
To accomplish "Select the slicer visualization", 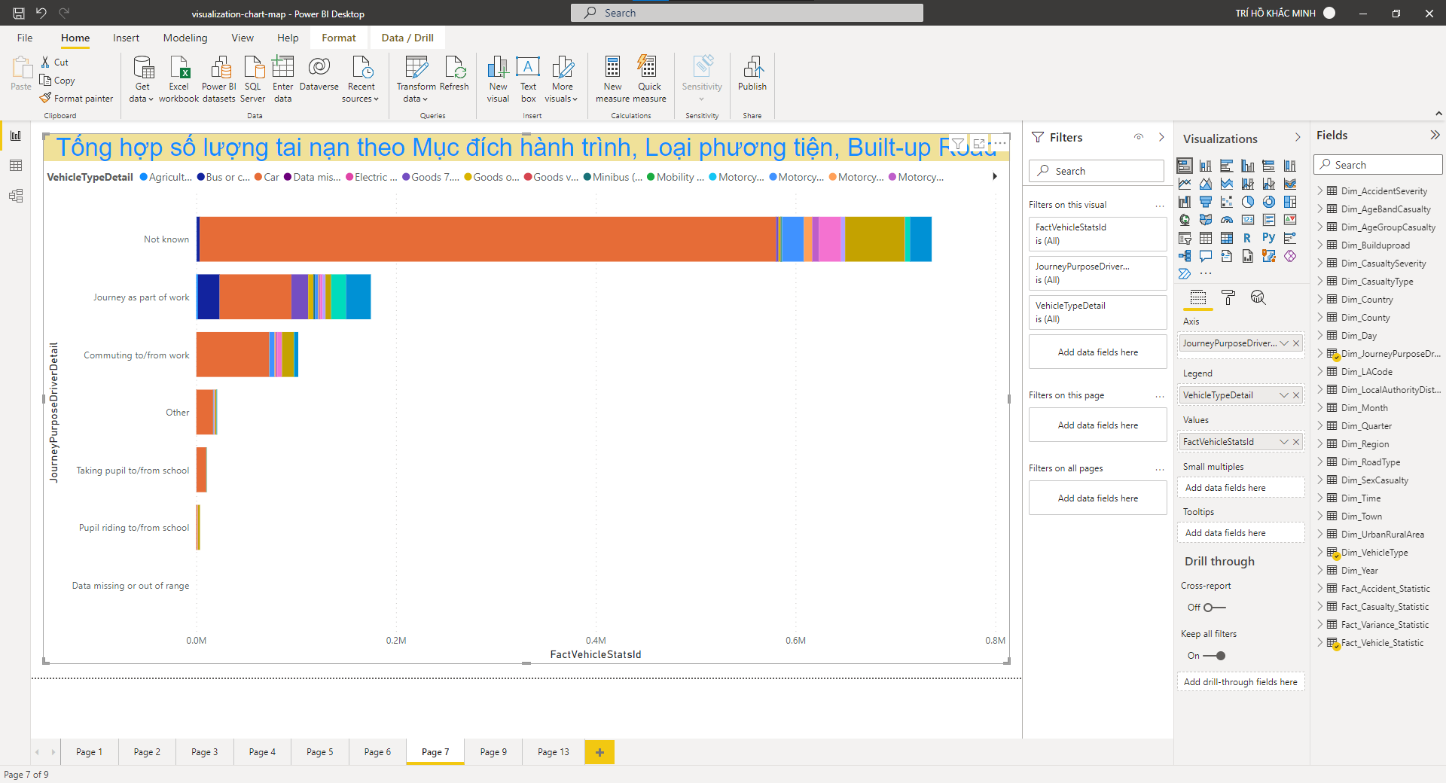I will [1185, 238].
